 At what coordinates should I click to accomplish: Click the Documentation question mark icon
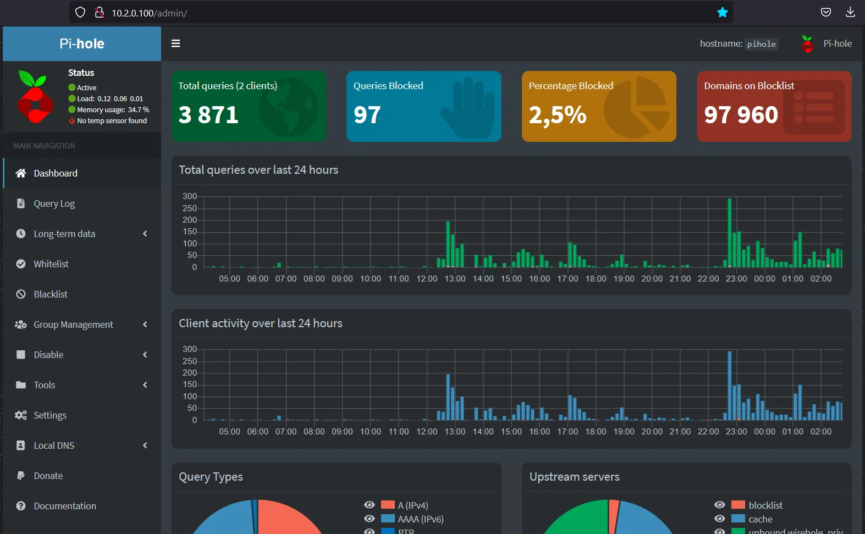click(x=21, y=506)
